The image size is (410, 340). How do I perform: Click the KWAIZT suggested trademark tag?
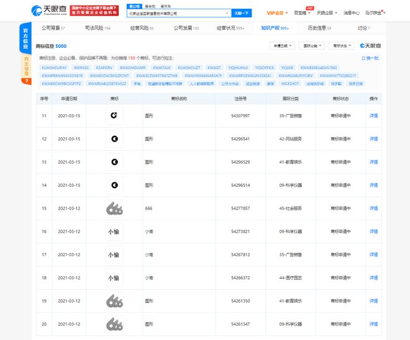(214, 68)
